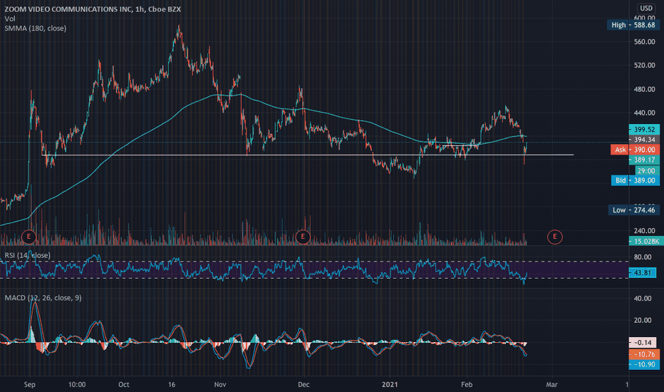The width and height of the screenshot is (664, 392).
Task: Click the September earnings E marker
Action: coord(28,237)
